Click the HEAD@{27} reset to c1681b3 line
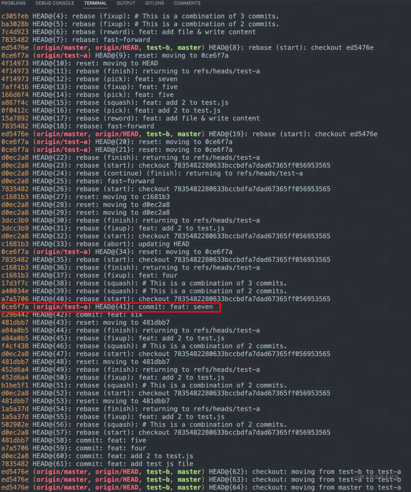Viewport: 411px width, 492px height. pyautogui.click(x=85, y=197)
